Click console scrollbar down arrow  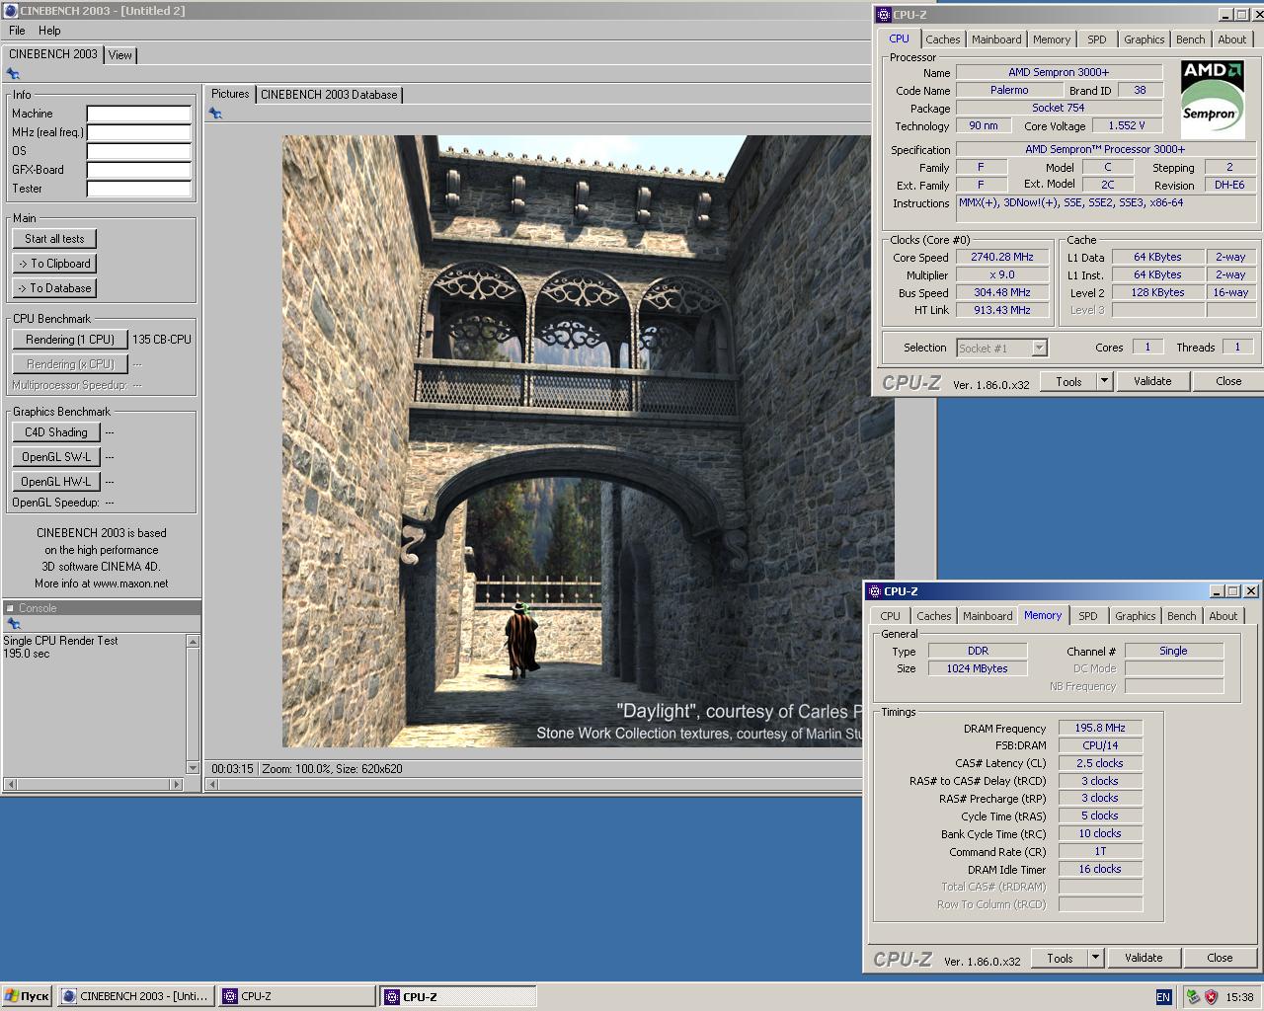(193, 767)
